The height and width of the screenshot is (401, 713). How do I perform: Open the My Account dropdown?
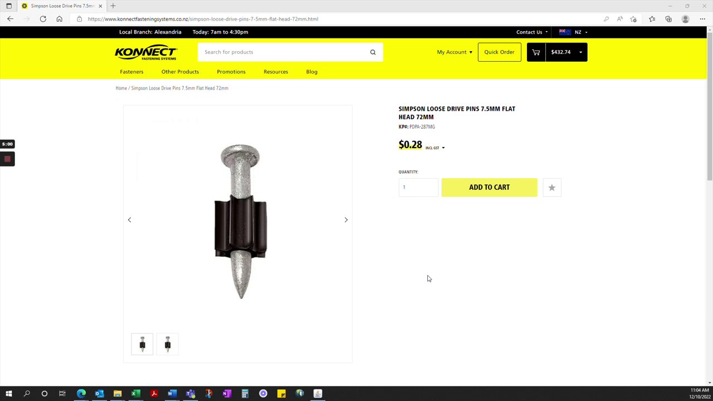tap(455, 52)
